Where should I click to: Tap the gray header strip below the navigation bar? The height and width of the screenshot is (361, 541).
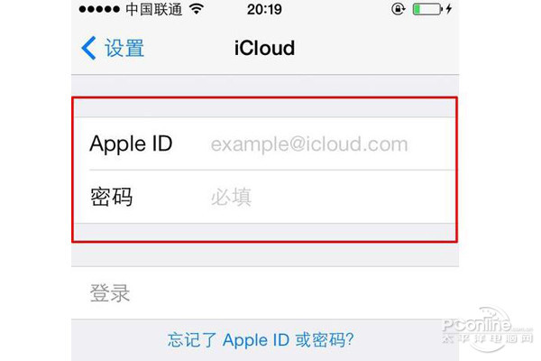[264, 86]
